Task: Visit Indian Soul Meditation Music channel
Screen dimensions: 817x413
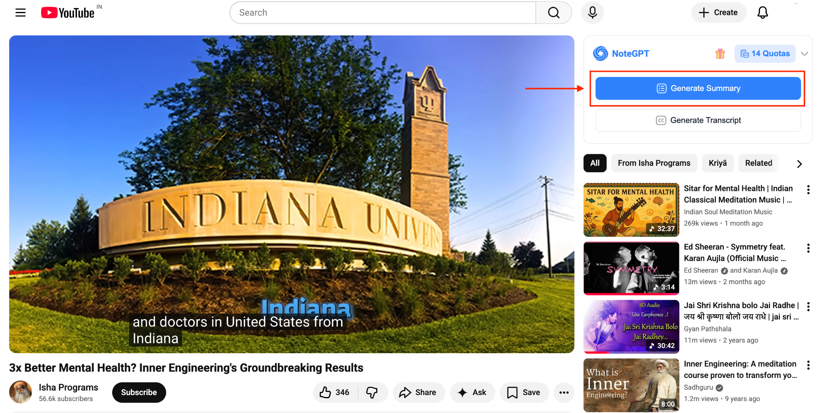Action: pyautogui.click(x=728, y=212)
